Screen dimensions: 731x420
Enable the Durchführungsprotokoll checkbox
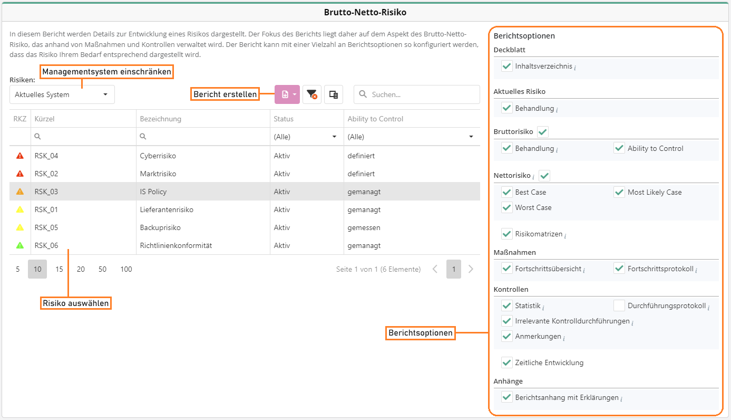pos(619,306)
